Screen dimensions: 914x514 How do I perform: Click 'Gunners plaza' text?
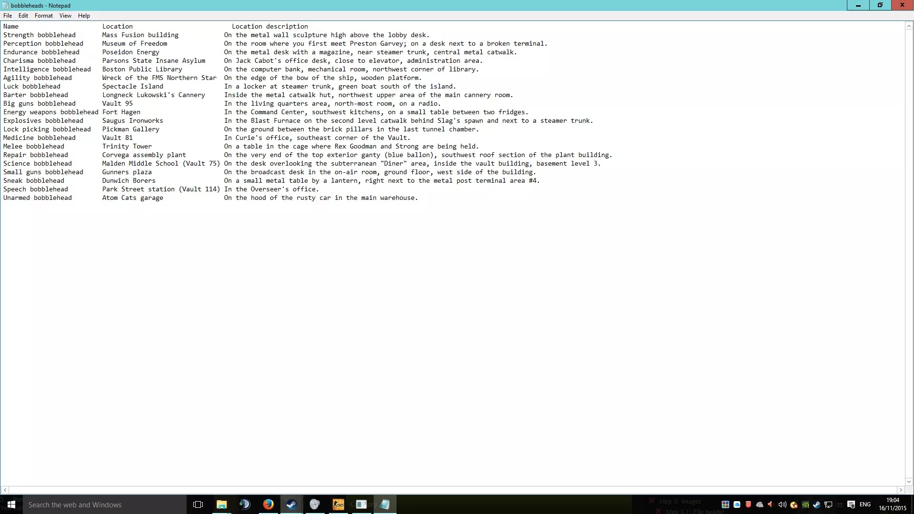coord(127,172)
